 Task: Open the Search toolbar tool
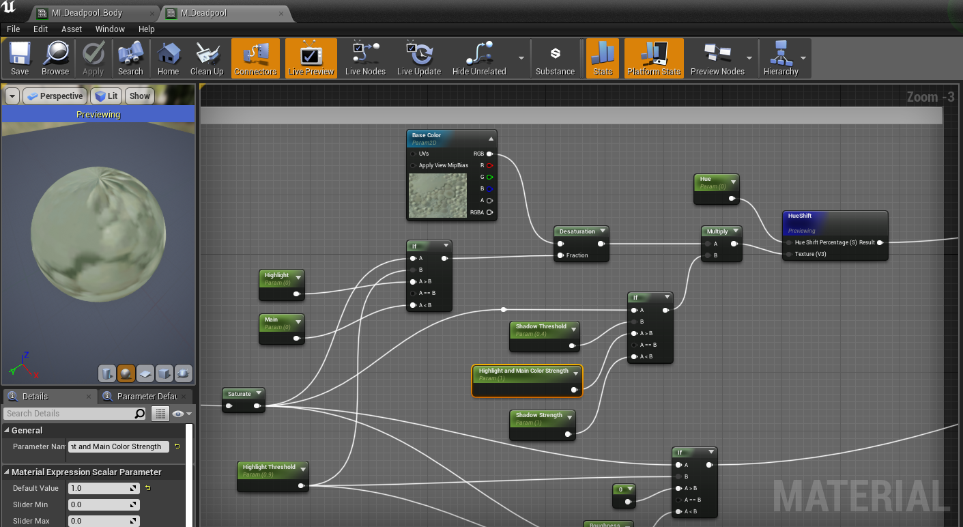pyautogui.click(x=130, y=58)
